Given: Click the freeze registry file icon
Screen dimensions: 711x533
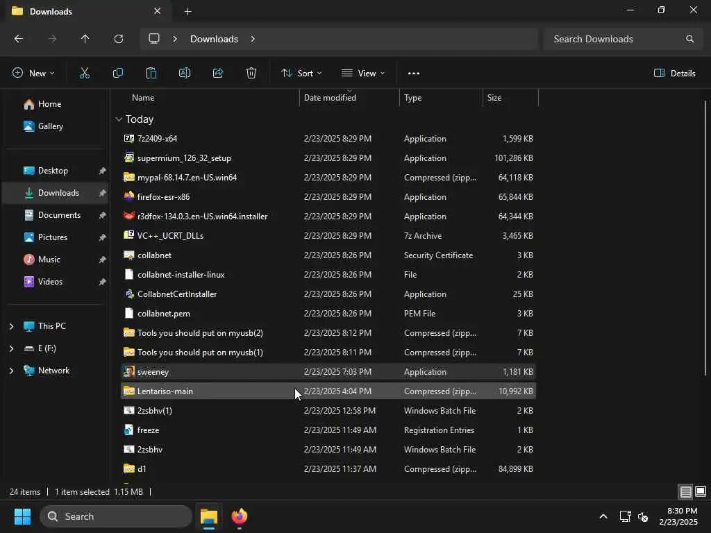Looking at the screenshot, I should coord(128,430).
